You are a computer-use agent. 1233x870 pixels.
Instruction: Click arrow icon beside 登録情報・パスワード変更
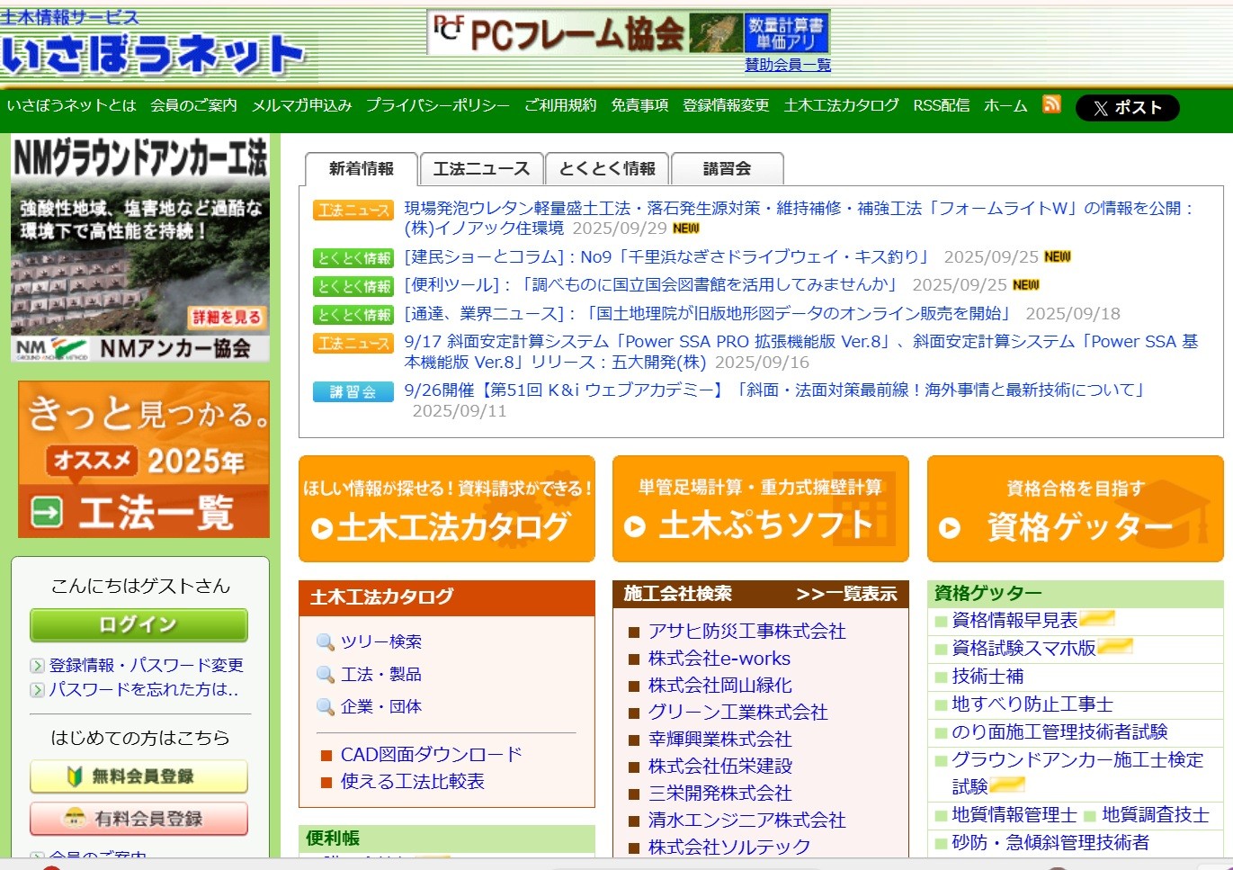[38, 666]
